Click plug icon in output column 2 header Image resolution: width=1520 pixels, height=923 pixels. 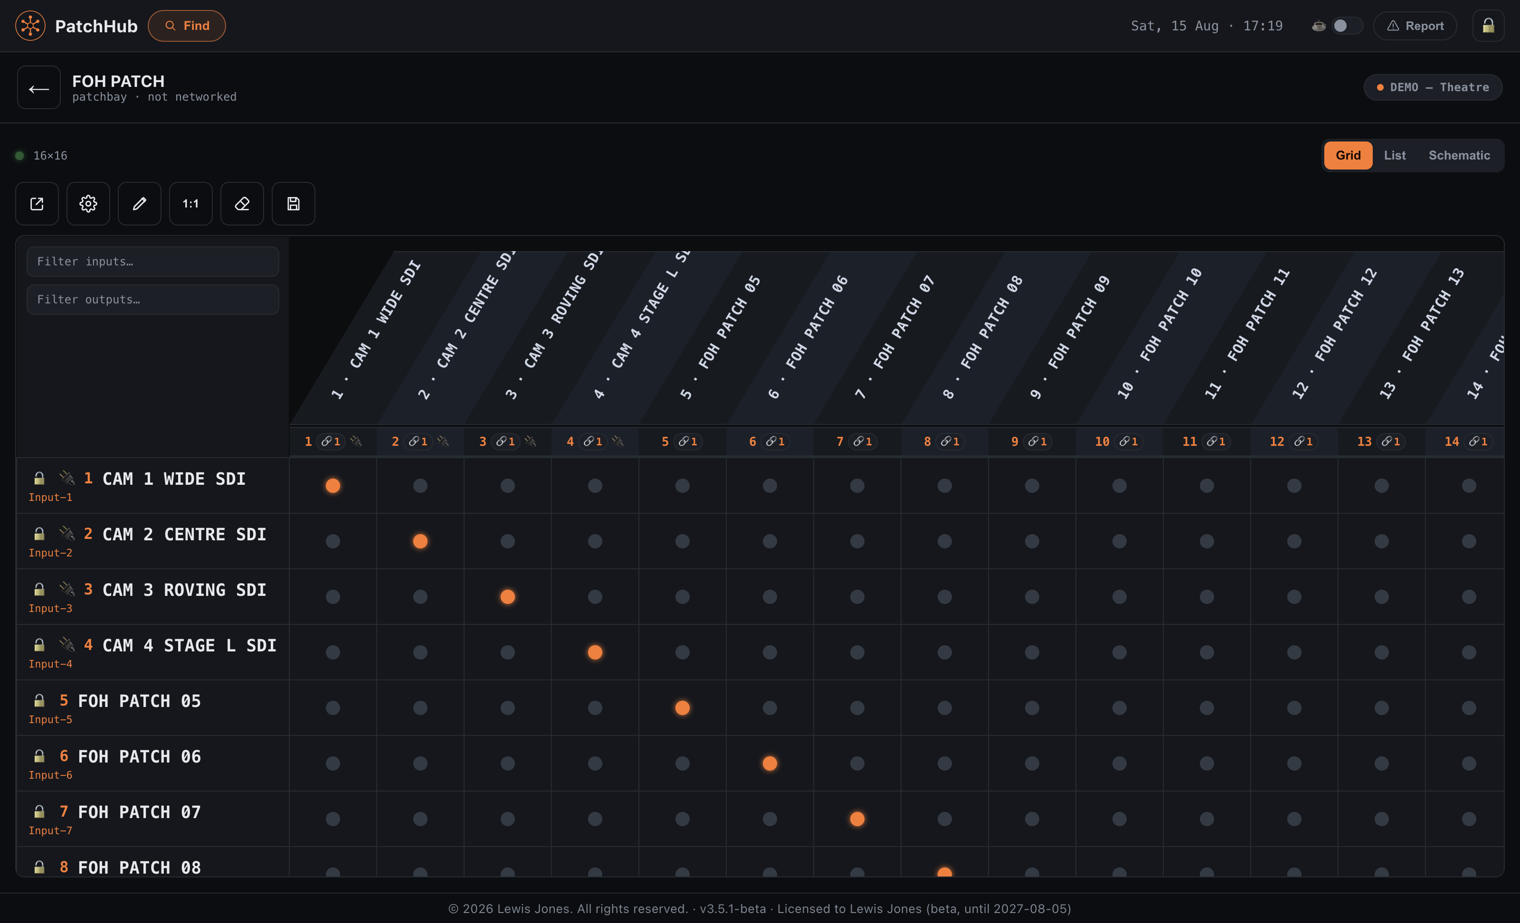pos(443,442)
